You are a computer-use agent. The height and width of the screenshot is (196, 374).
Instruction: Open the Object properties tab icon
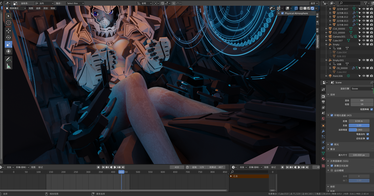pos(323,125)
